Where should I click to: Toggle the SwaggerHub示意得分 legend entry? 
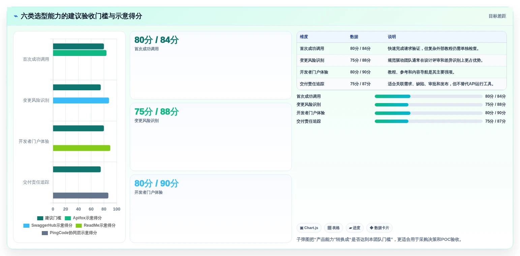pyautogui.click(x=48, y=225)
